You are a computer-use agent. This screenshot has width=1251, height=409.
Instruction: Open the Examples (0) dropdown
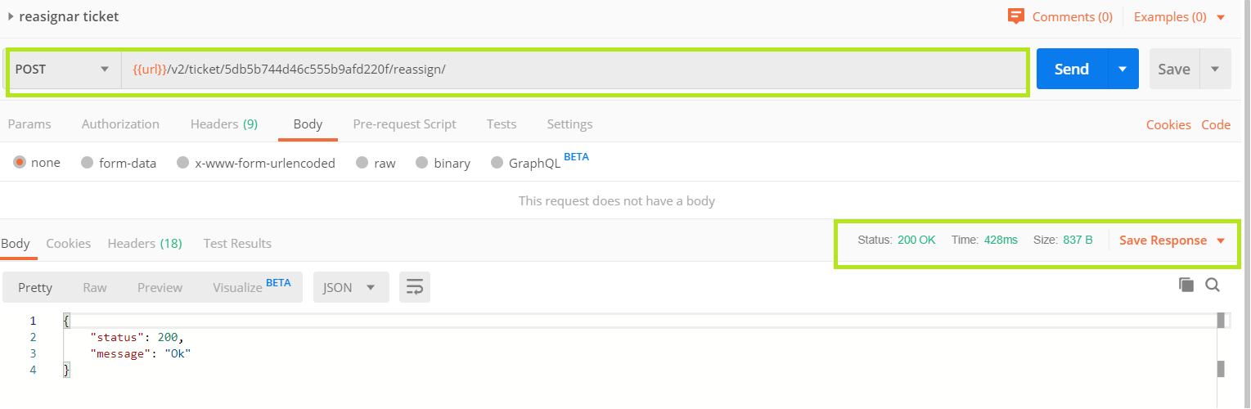(x=1180, y=16)
